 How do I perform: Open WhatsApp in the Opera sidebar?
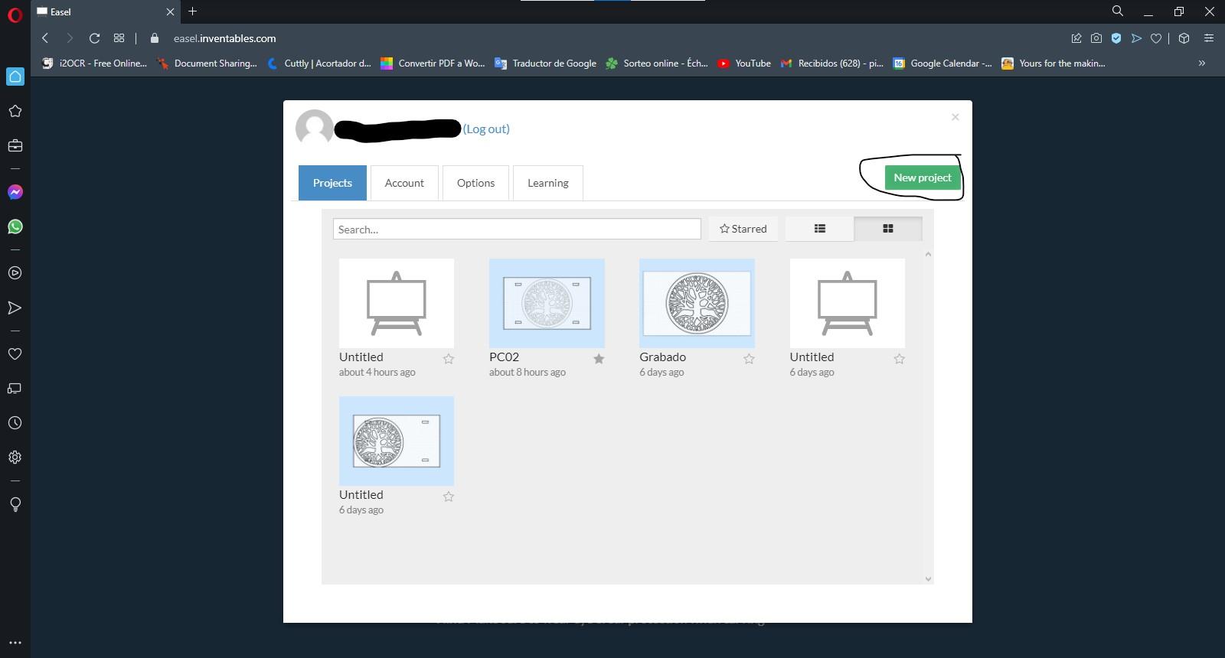click(15, 226)
